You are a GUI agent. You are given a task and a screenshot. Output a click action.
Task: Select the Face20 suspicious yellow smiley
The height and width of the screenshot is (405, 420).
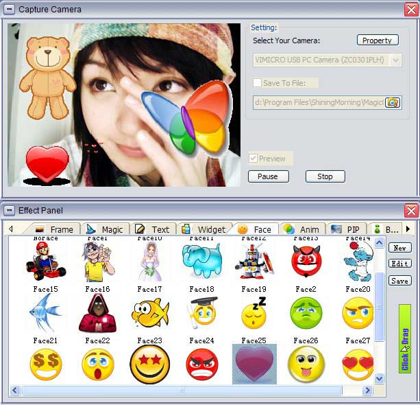pos(358,313)
